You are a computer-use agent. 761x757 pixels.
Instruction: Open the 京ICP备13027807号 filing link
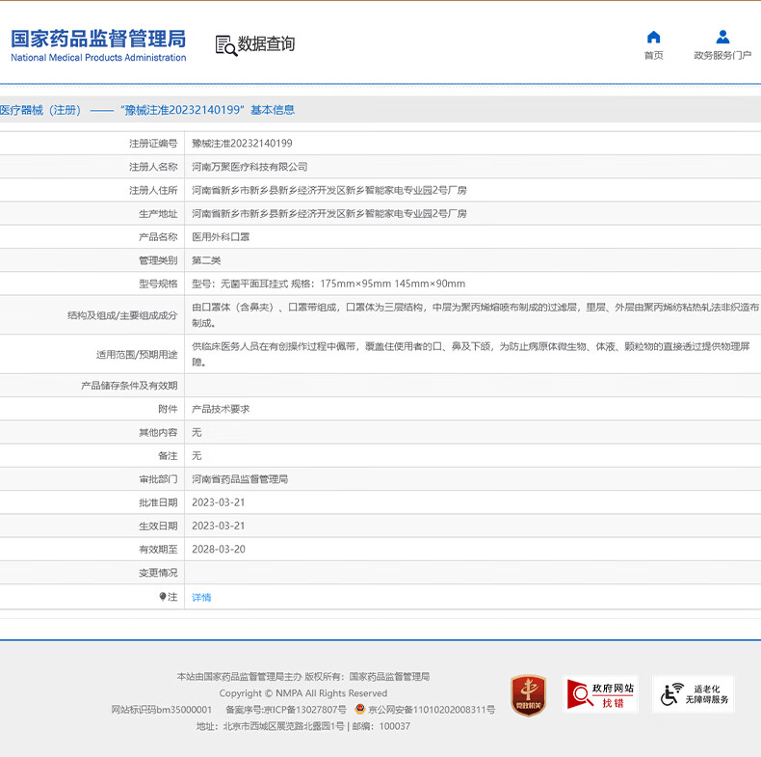pos(305,710)
